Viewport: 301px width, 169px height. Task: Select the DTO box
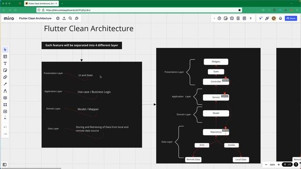pos(202,145)
